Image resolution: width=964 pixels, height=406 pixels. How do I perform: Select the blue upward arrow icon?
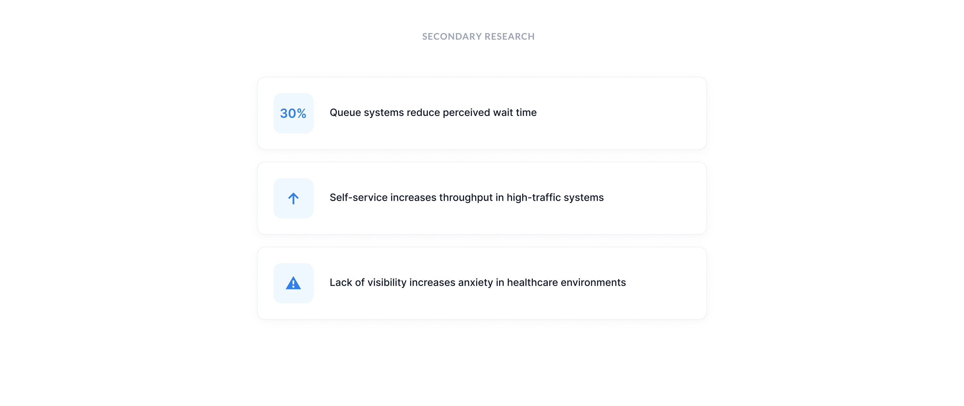[293, 198]
